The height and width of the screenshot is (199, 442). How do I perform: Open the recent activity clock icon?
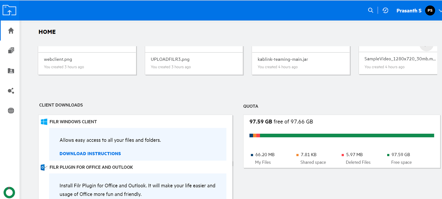pos(385,10)
